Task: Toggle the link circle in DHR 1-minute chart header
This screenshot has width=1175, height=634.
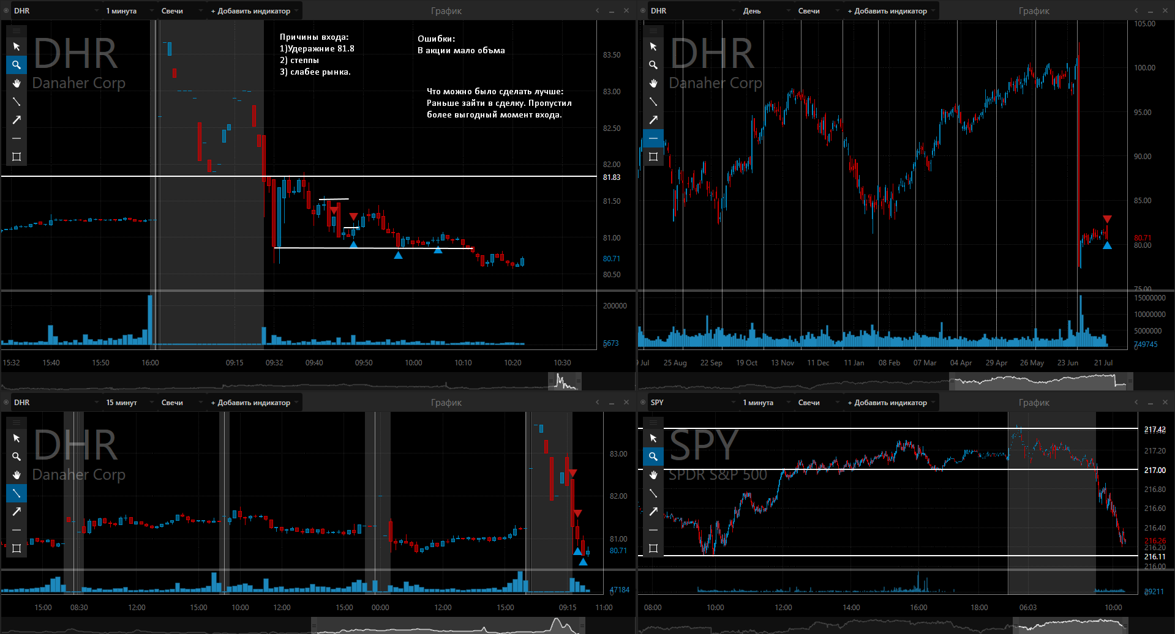Action: (x=6, y=10)
